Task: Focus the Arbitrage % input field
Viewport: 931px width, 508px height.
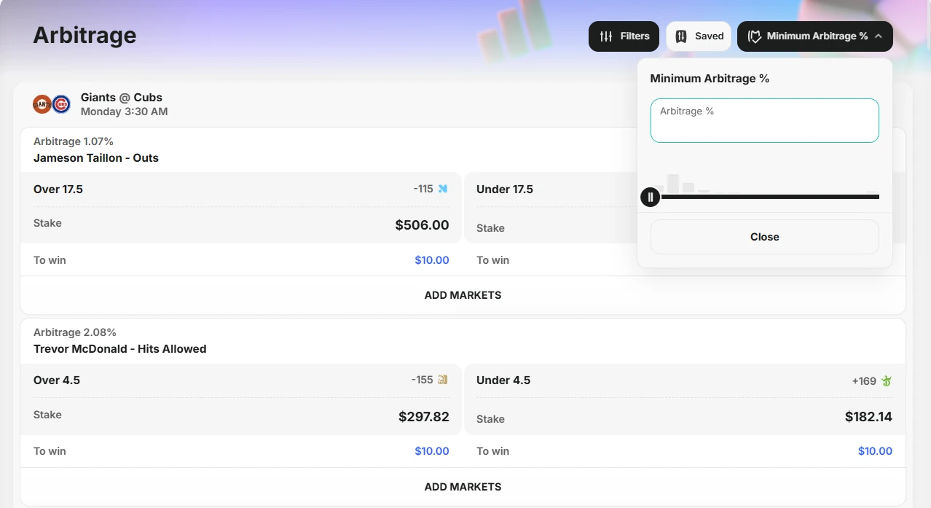Action: click(765, 120)
